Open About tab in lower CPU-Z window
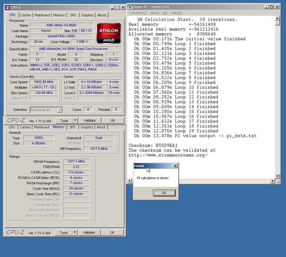This screenshot has height=257, width=286. pos(101,127)
